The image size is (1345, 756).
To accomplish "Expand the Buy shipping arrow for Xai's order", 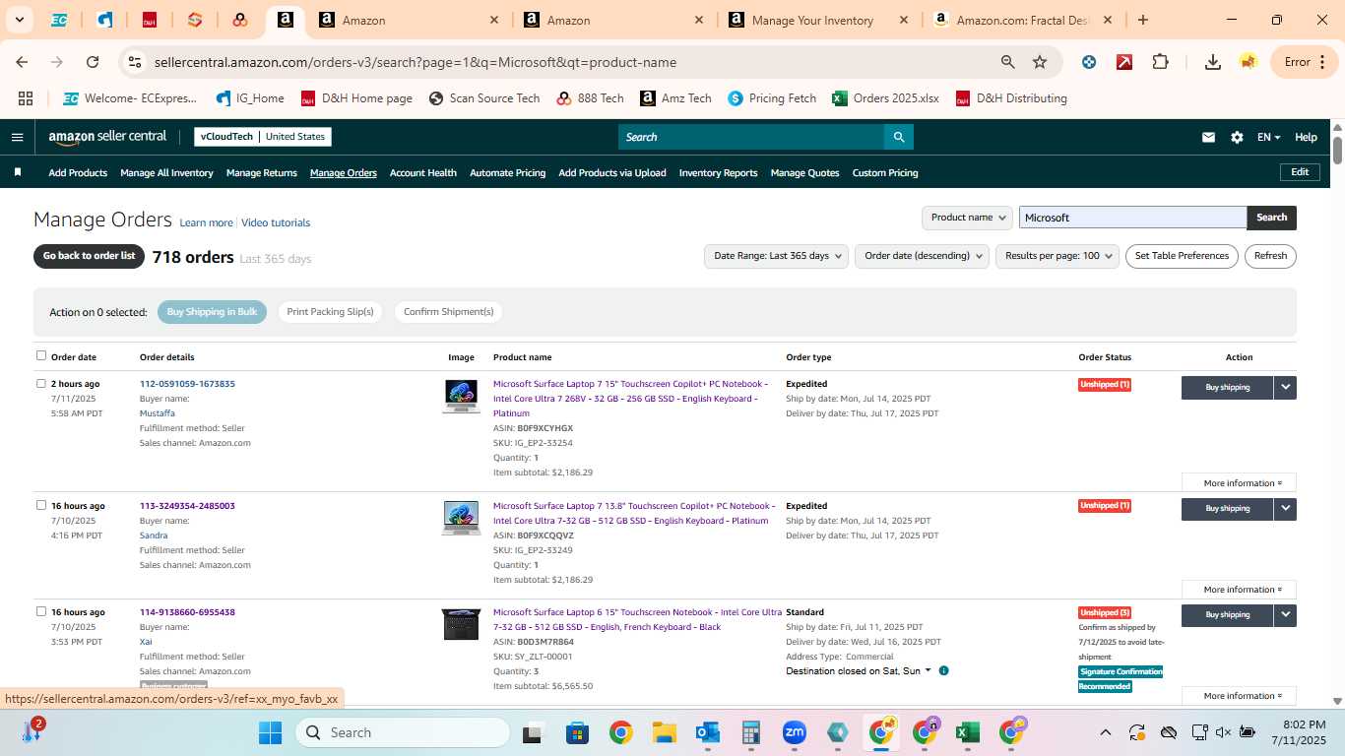I will click(x=1285, y=615).
